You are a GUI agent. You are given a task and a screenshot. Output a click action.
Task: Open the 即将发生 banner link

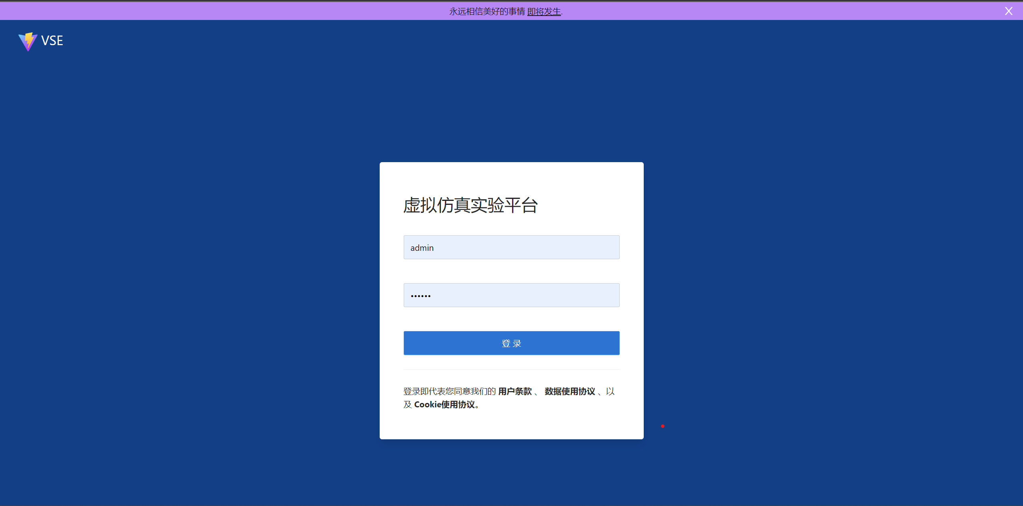pyautogui.click(x=544, y=12)
